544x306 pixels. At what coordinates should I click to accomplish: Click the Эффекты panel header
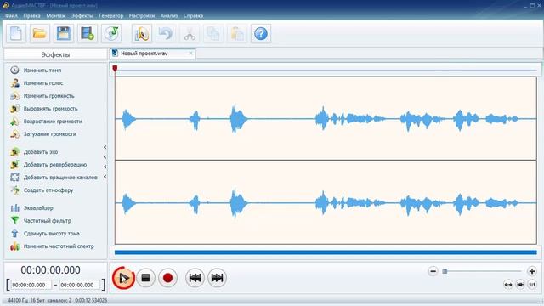(x=55, y=54)
